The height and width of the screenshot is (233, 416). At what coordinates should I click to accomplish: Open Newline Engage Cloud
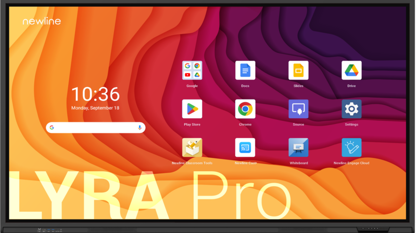point(351,148)
